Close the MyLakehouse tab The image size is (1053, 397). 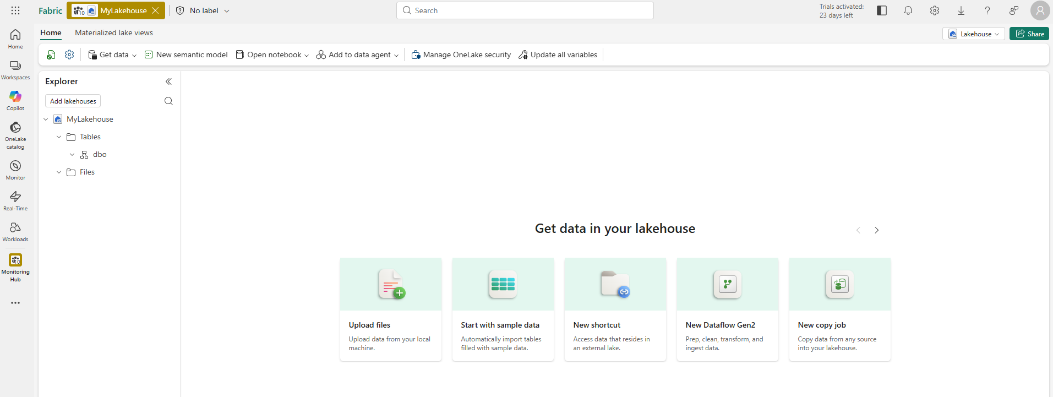156,10
